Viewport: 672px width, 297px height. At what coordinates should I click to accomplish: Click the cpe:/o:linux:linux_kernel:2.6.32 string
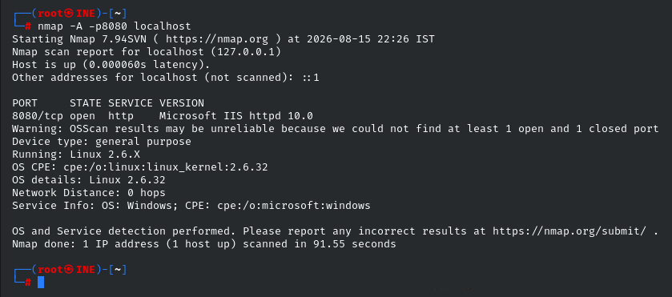166,167
